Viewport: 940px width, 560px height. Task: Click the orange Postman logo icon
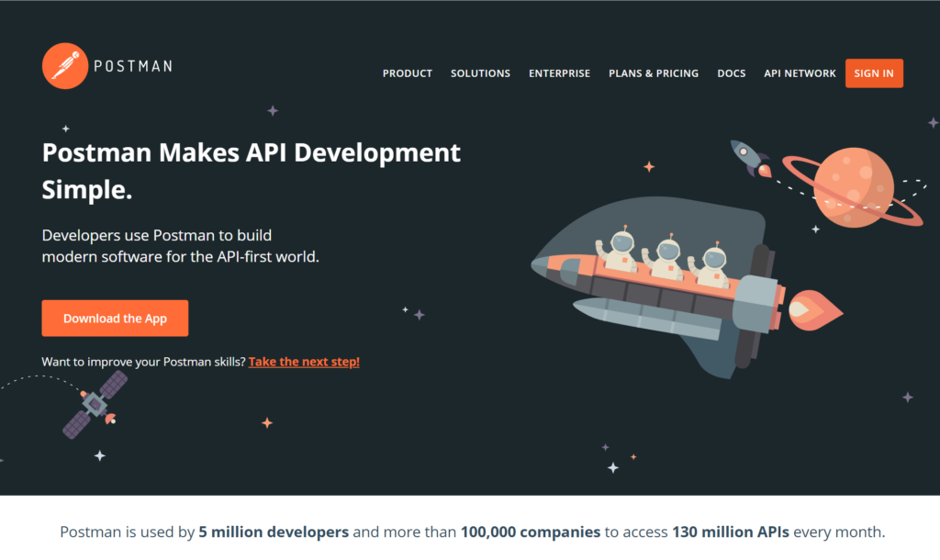pyautogui.click(x=65, y=66)
